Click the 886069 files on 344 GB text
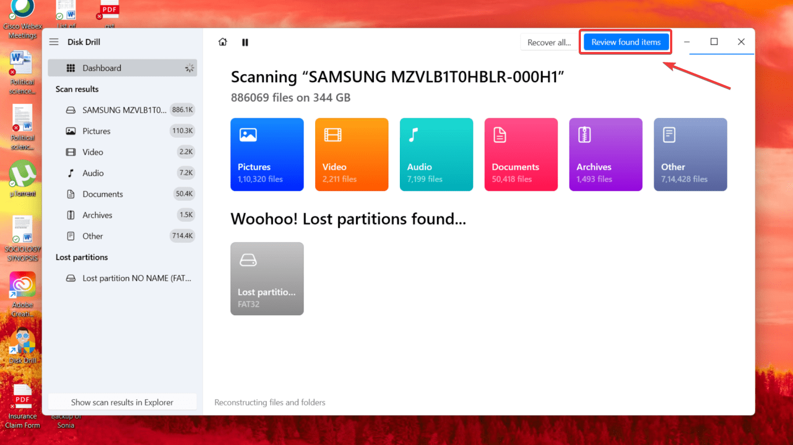The image size is (793, 445). pyautogui.click(x=291, y=98)
